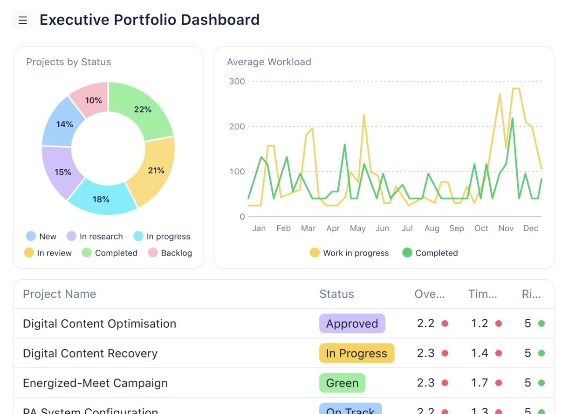
Task: Open Digital Content Optimisation project
Action: pyautogui.click(x=99, y=324)
